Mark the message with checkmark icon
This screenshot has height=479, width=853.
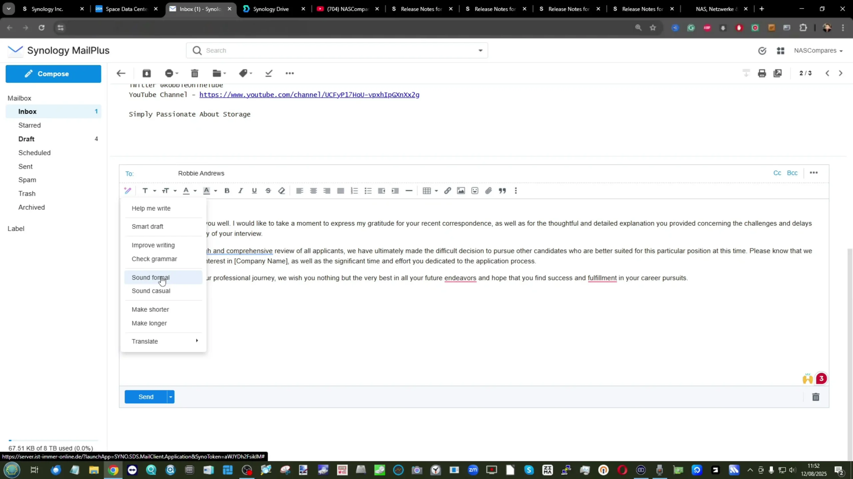269,73
